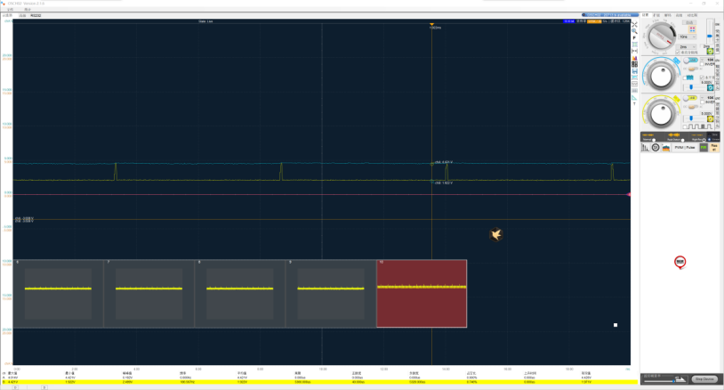Click the PWM | Pulse button
724x390 pixels.
pyautogui.click(x=684, y=148)
